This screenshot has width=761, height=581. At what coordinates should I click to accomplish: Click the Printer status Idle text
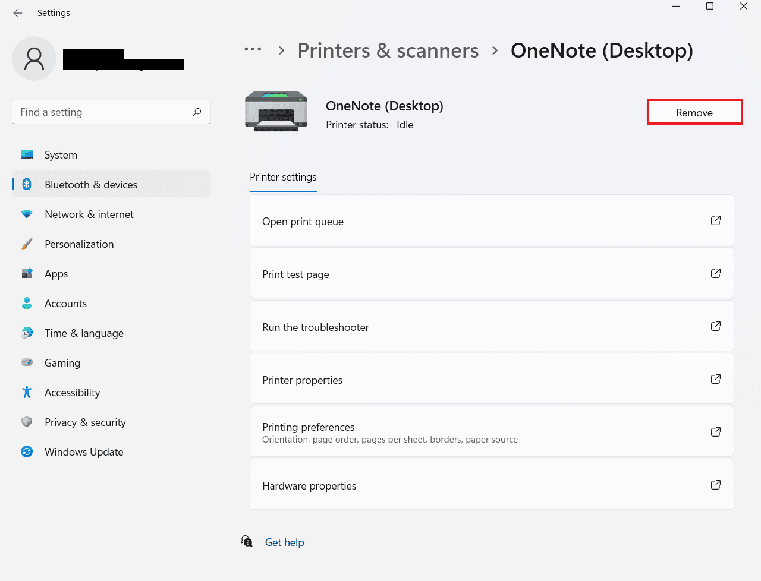[x=370, y=125]
